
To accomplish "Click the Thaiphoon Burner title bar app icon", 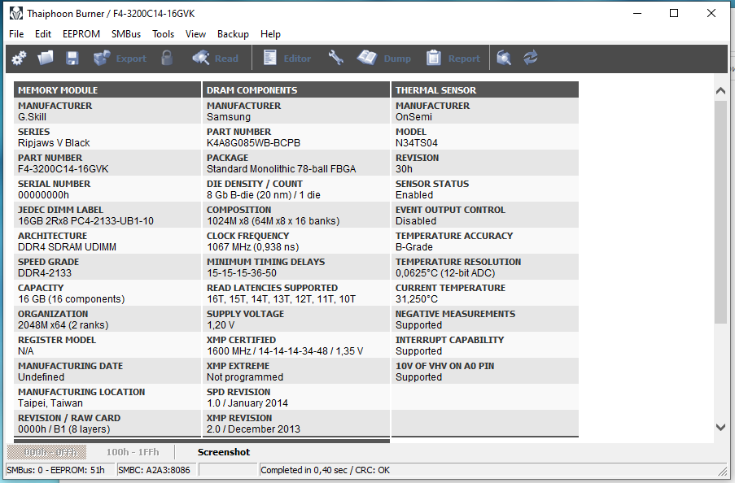I will pyautogui.click(x=16, y=14).
